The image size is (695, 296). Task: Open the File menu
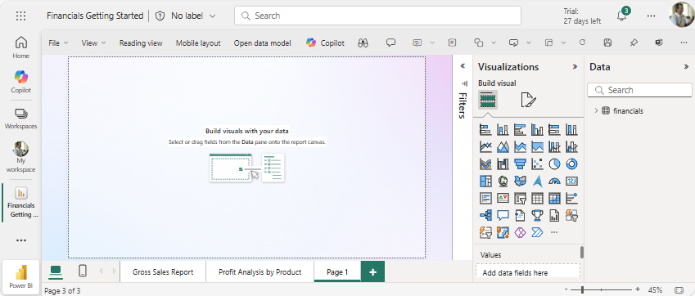pos(58,43)
